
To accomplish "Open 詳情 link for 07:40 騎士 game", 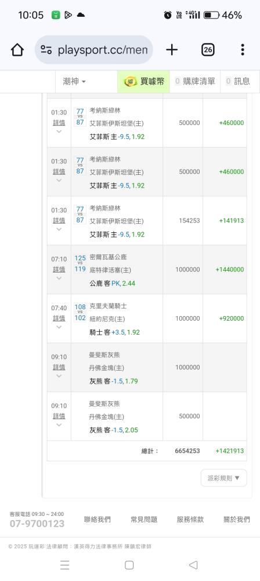I will [x=59, y=318].
